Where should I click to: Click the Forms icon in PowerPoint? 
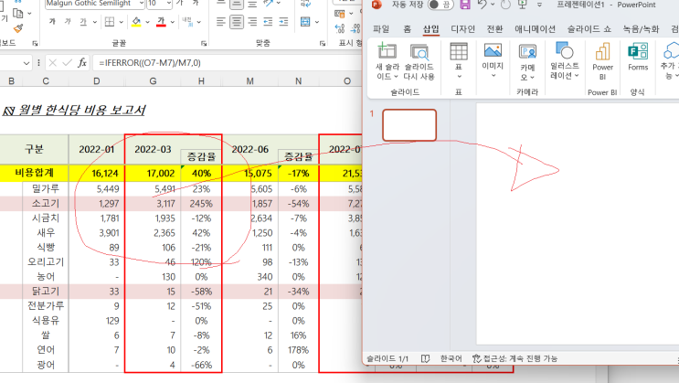(x=638, y=51)
